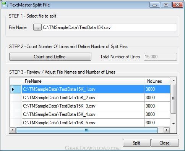Click the horizontal scrollbar thumb
The height and width of the screenshot is (151, 185).
coord(87,130)
